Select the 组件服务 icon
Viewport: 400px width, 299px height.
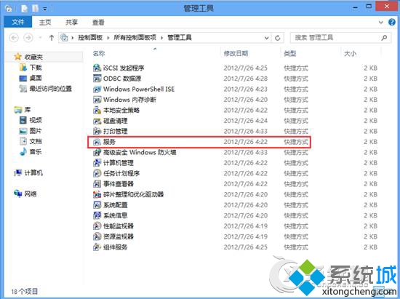pos(97,247)
